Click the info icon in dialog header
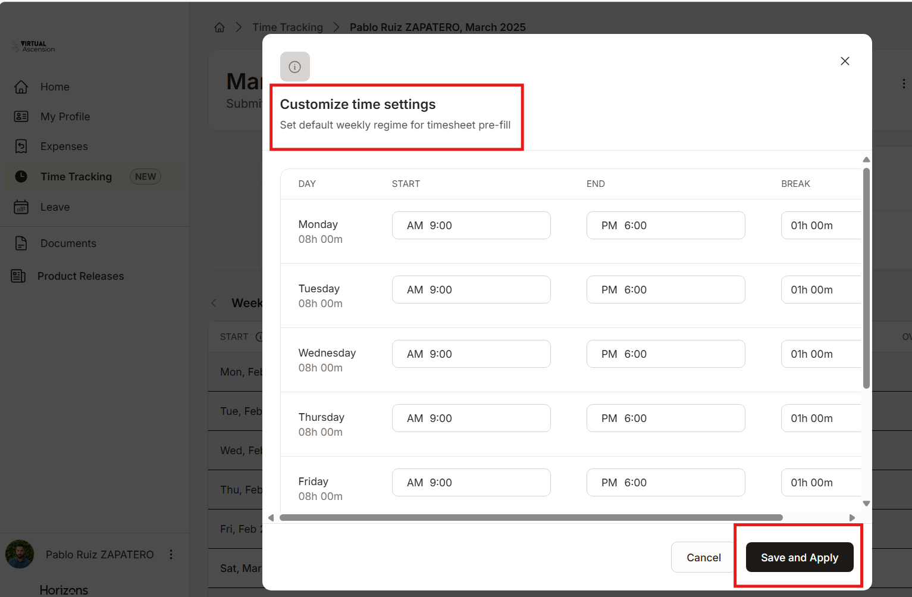912x597 pixels. (x=295, y=67)
